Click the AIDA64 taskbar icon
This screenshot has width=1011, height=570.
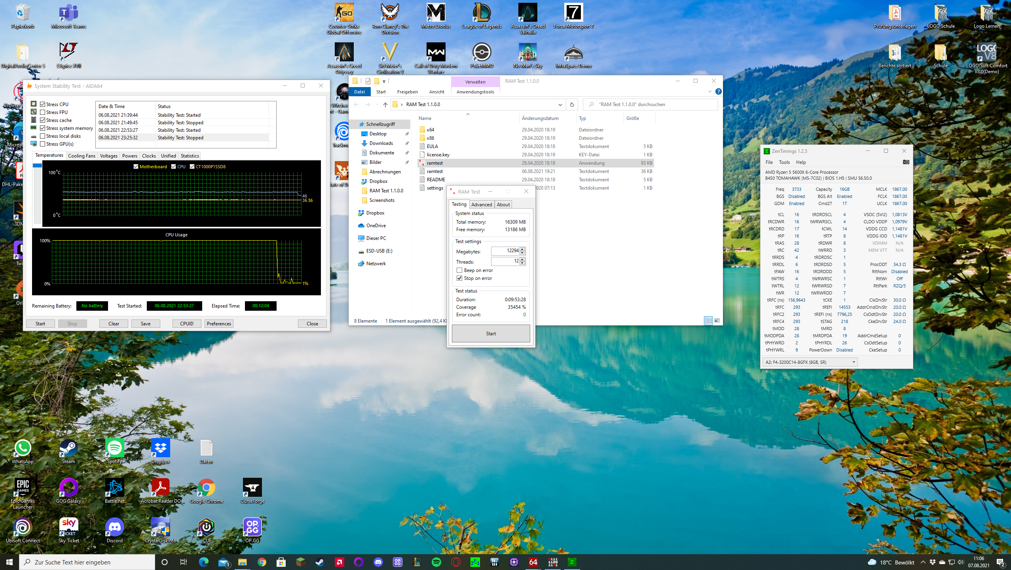(533, 562)
